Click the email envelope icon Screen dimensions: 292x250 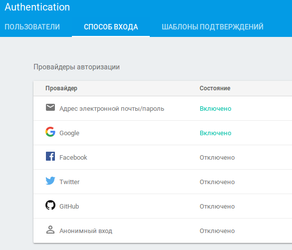(50, 107)
